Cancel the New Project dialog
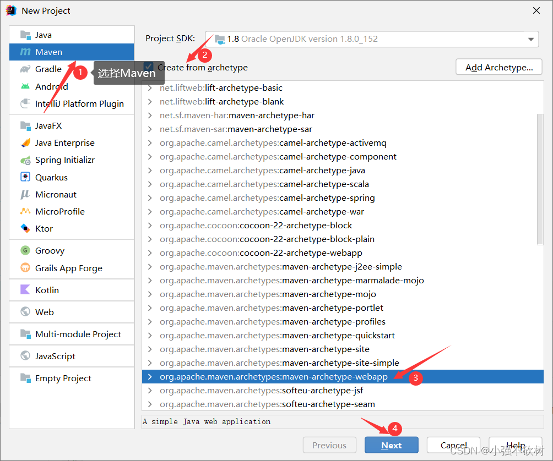 coord(453,445)
